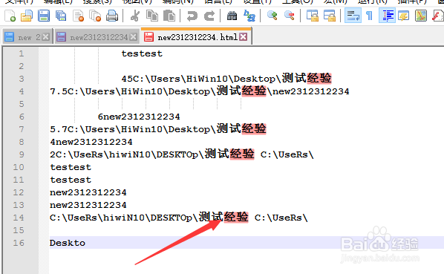Click the 'testest' text on line 1

(142, 53)
